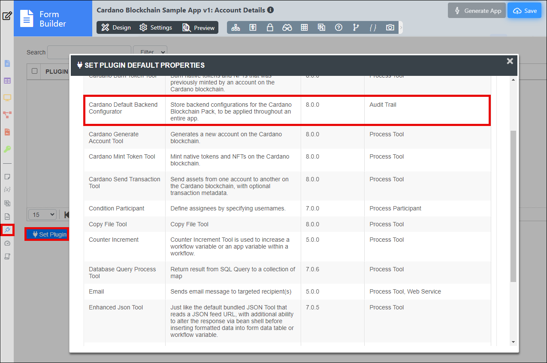Click the dialog scrollbar down arrow

(x=513, y=342)
